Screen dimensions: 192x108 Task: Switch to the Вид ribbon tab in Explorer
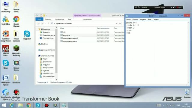click(69, 19)
